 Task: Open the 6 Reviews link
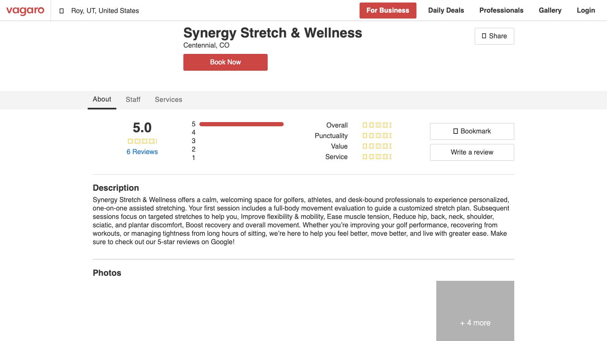pyautogui.click(x=142, y=152)
